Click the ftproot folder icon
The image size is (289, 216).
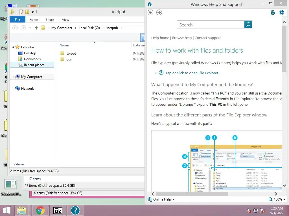click(62, 53)
